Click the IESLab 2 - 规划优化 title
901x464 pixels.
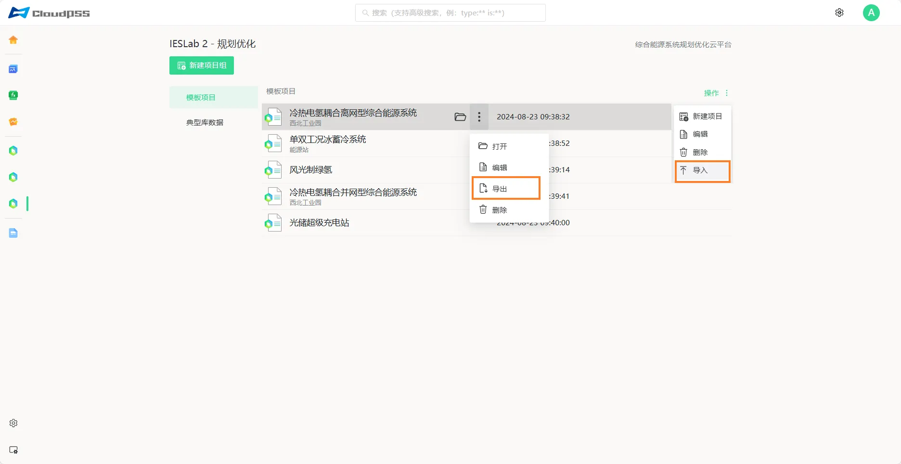tap(212, 44)
